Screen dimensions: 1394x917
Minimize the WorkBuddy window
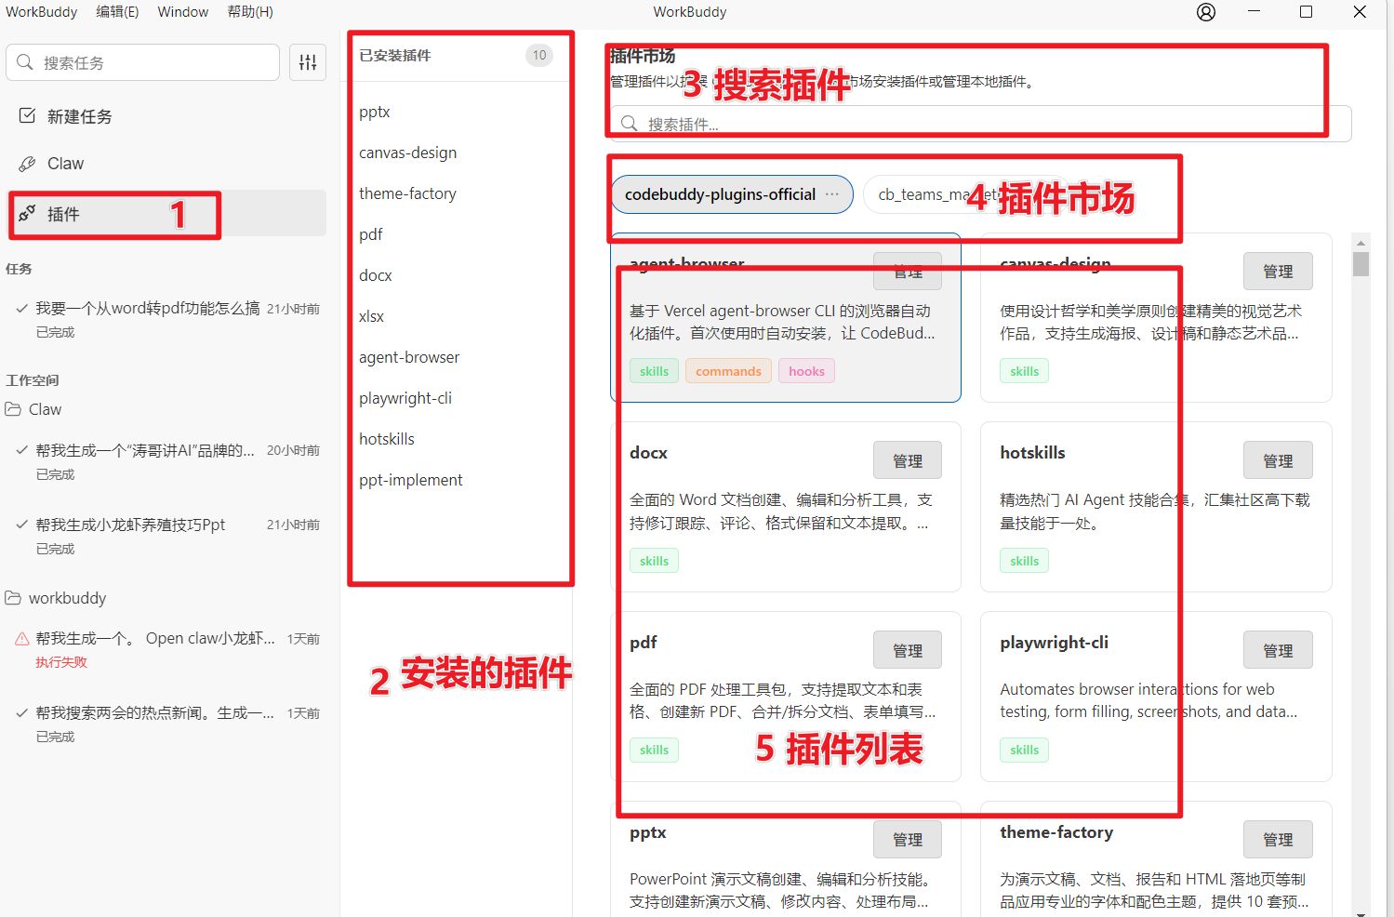click(1255, 12)
